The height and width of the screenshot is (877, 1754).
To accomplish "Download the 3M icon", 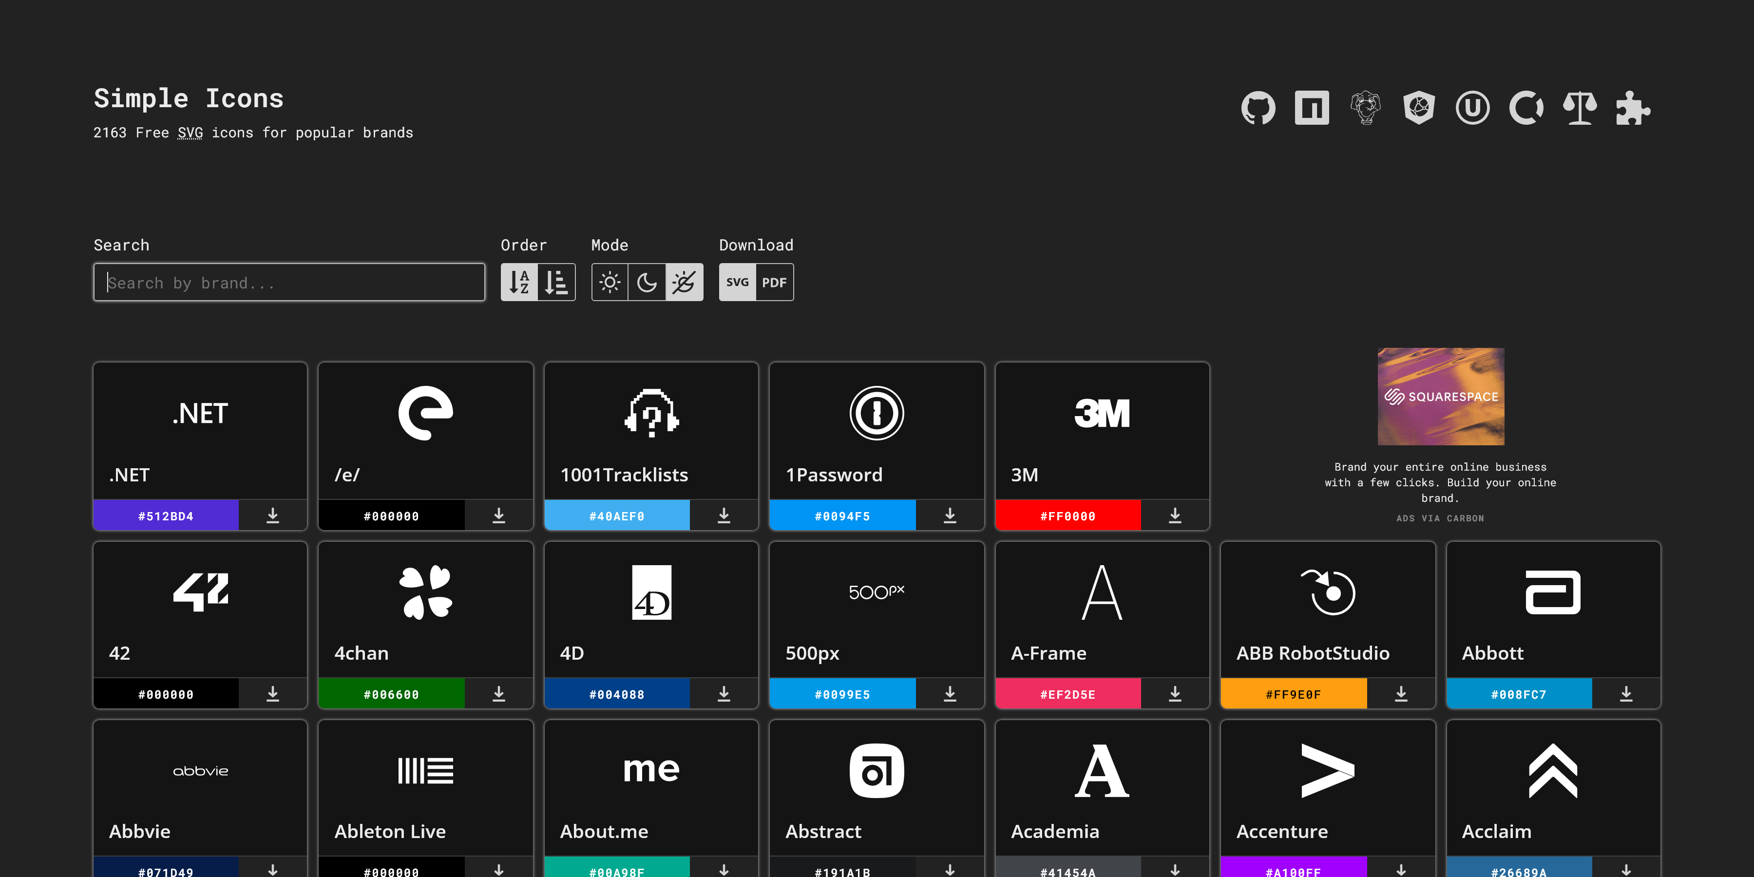I will 1175,515.
